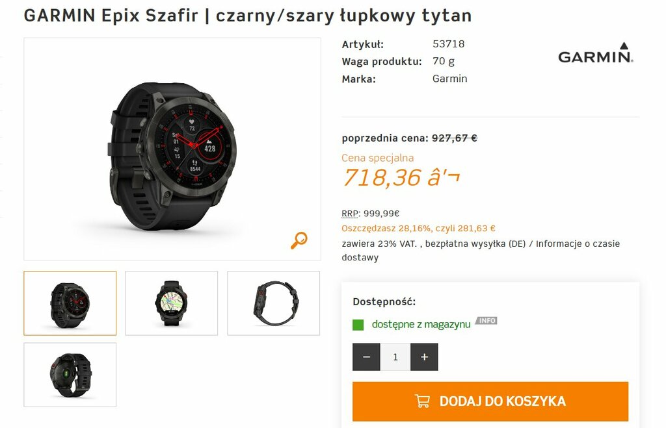Select the thumbnail showing map watch face
Image resolution: width=666 pixels, height=428 pixels.
pyautogui.click(x=172, y=303)
